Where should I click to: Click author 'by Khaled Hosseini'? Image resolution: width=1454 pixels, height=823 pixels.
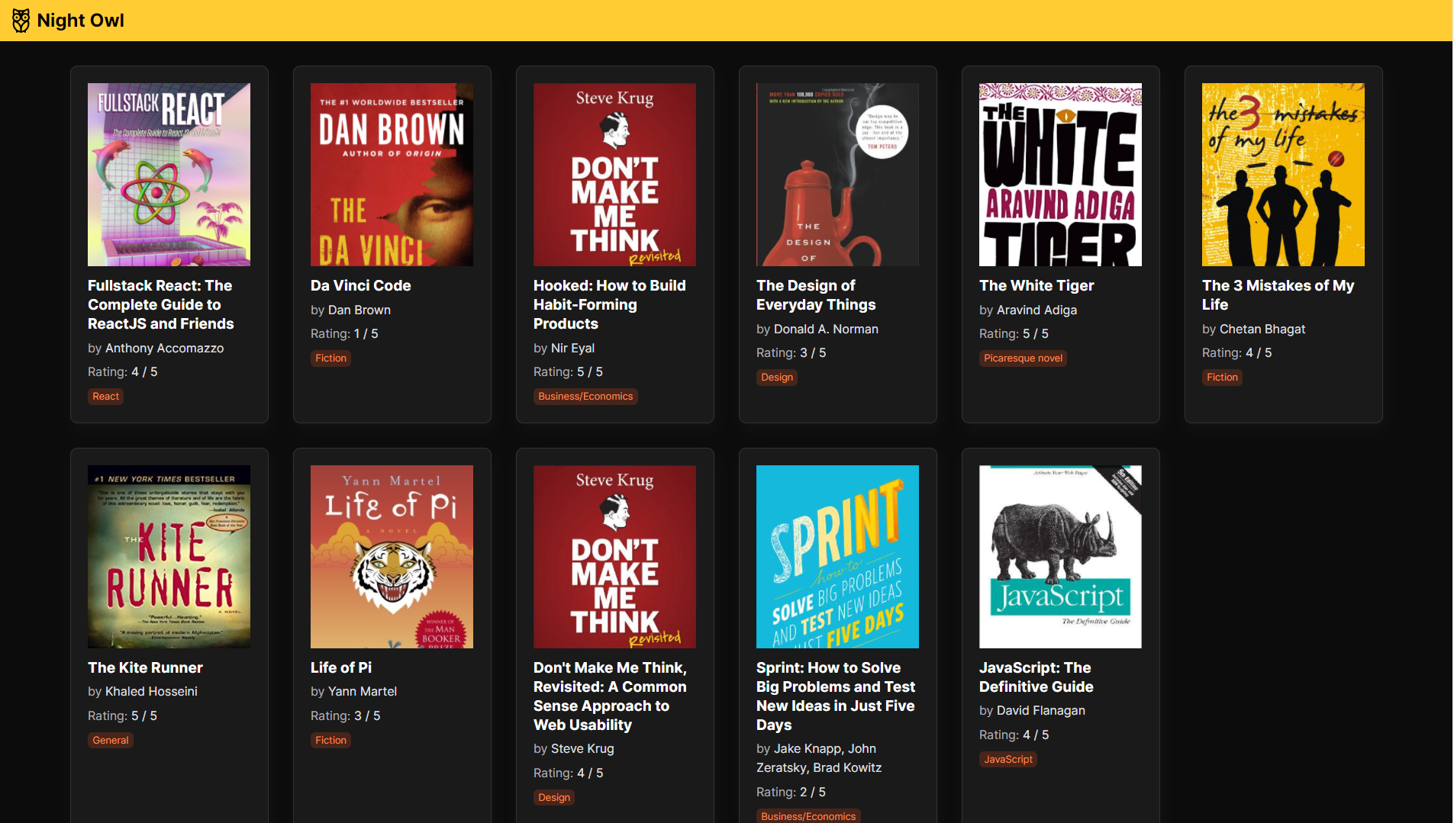[x=143, y=692]
